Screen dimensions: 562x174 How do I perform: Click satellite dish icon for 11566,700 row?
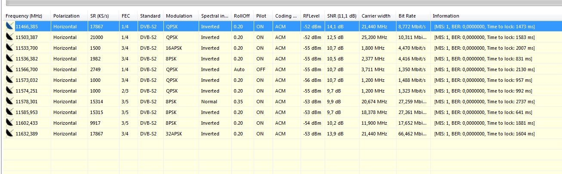coord(9,69)
